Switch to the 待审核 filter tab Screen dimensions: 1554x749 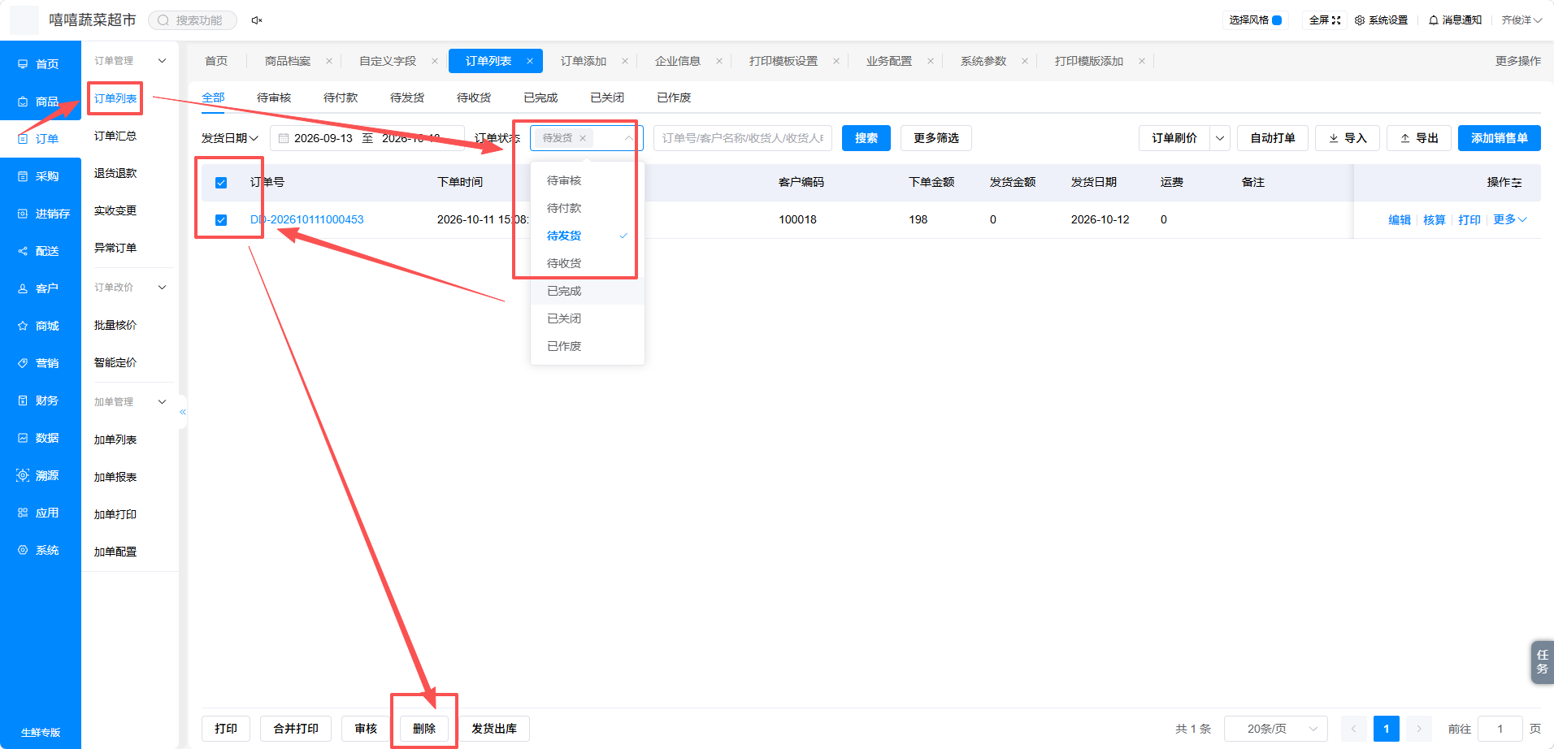pos(274,97)
